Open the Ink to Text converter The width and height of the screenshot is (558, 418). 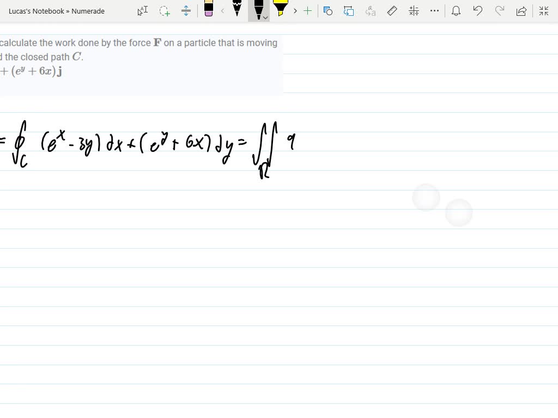tap(370, 11)
